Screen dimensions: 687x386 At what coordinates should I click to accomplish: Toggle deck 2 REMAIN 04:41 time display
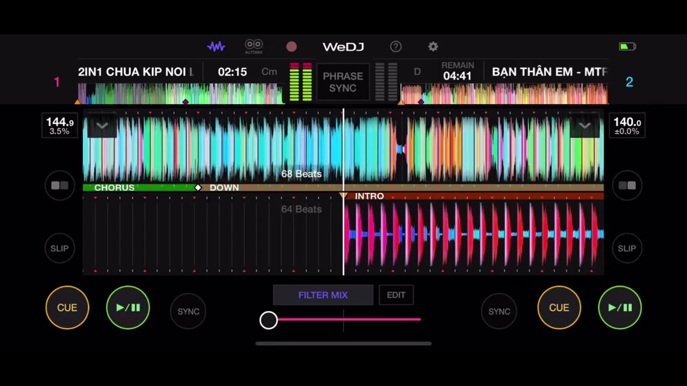click(x=457, y=71)
